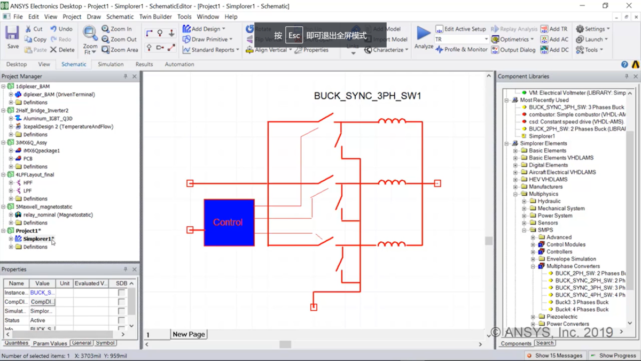Toggle SDB checkbox for CompDI row

(x=121, y=302)
